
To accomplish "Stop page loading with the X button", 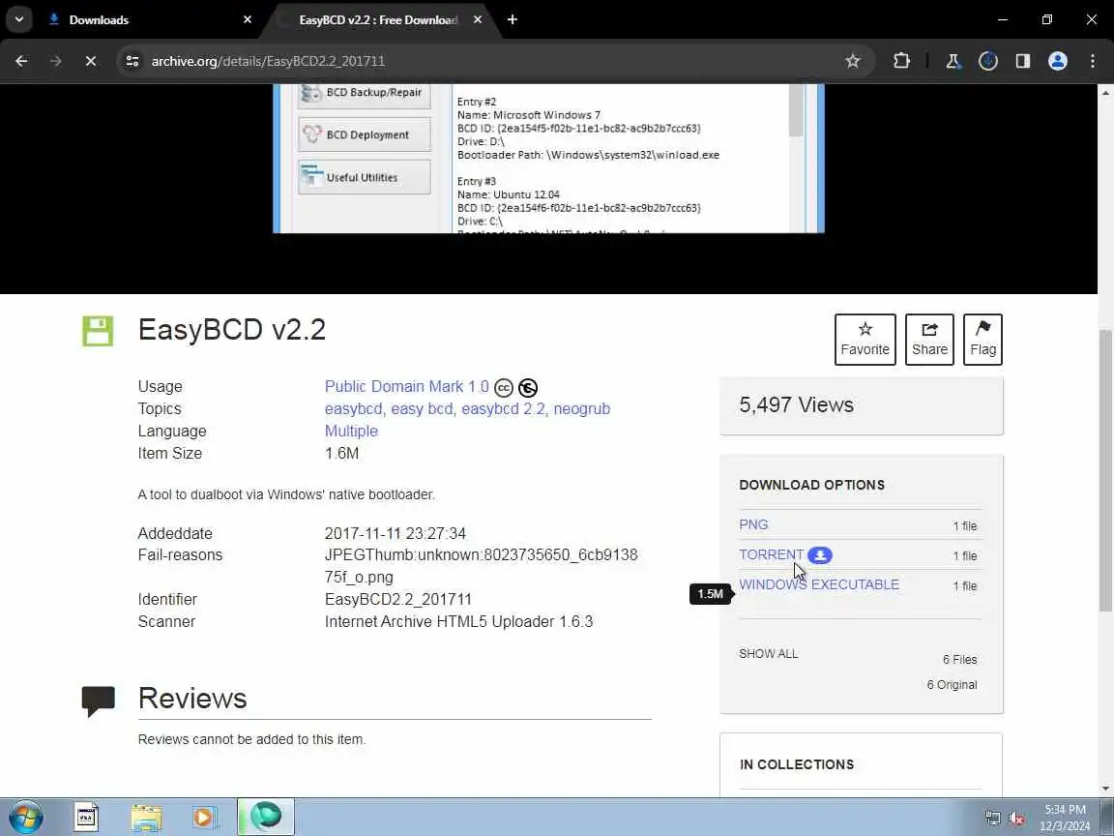I will 90,61.
